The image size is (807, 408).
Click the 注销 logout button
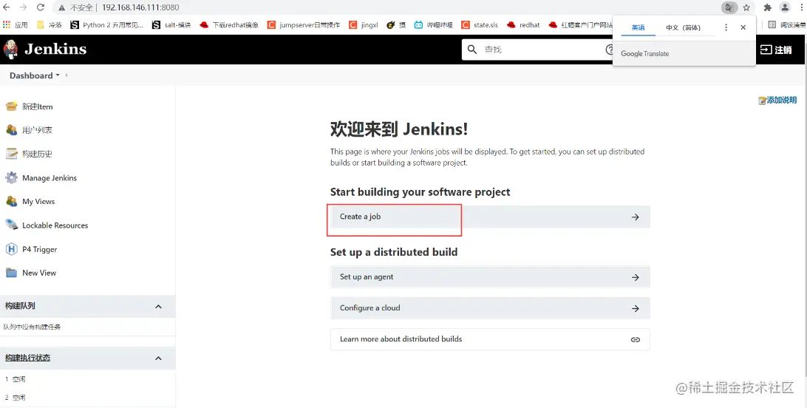tap(776, 50)
